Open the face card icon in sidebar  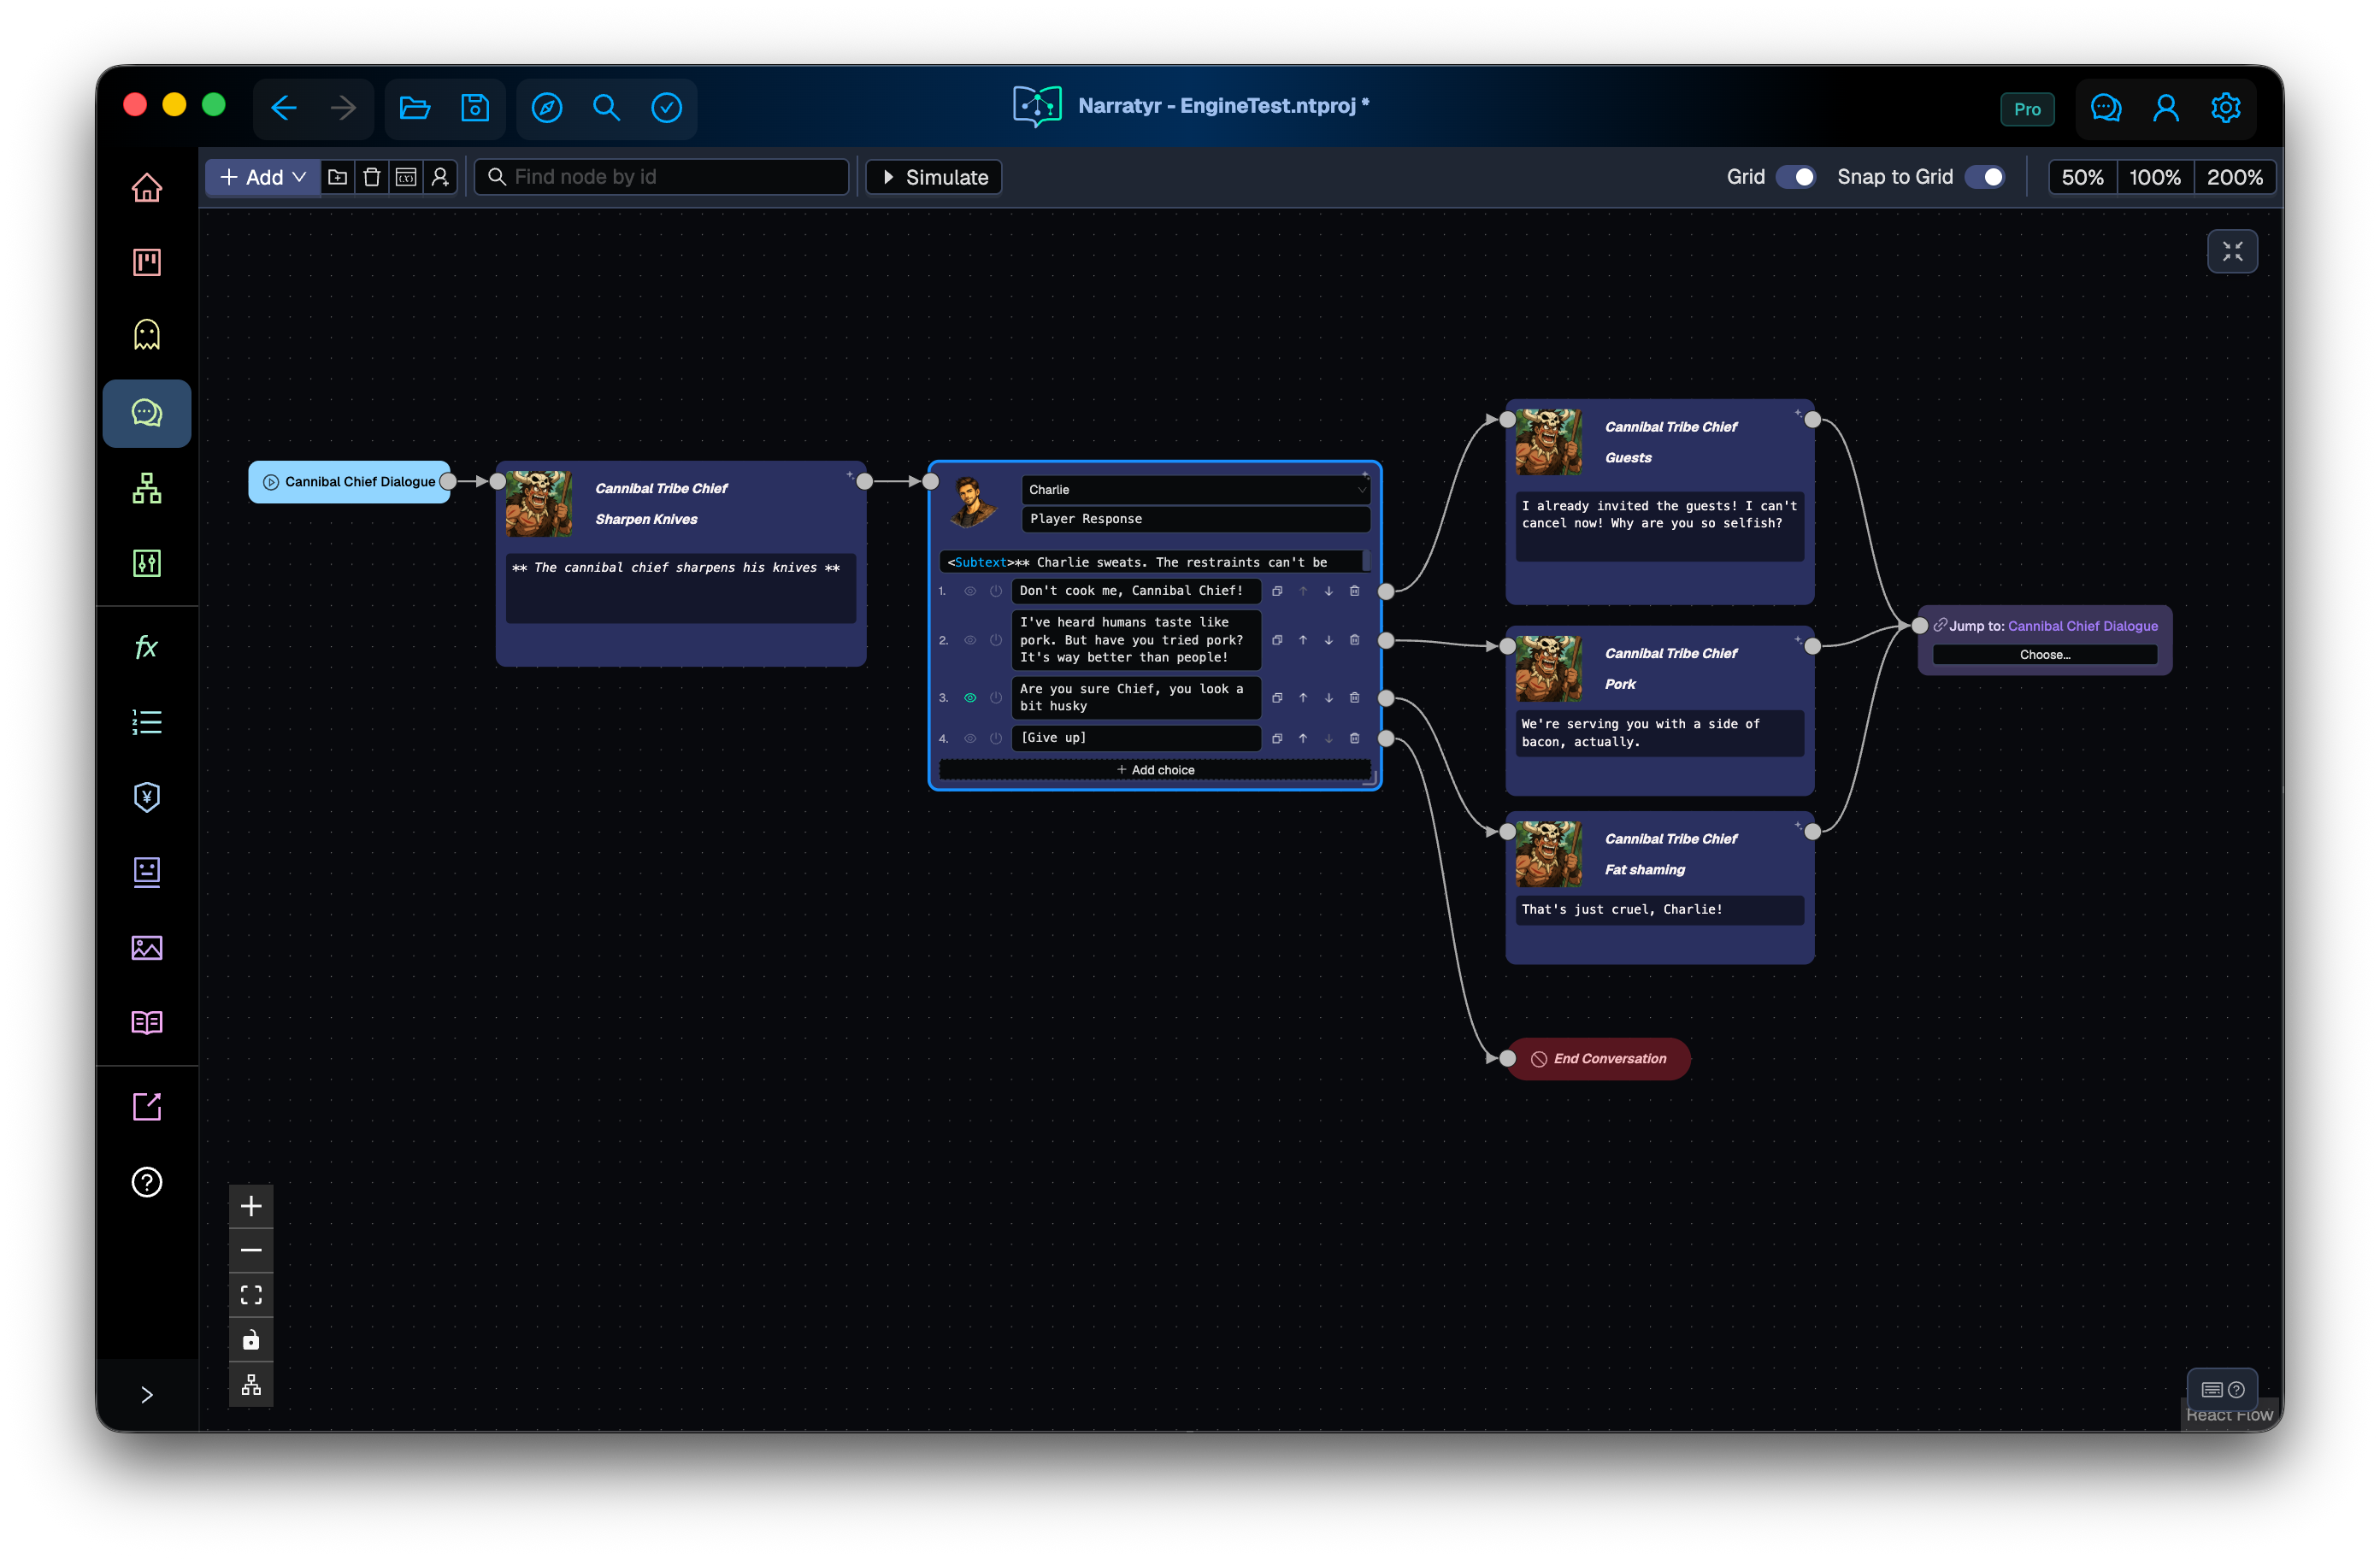pyautogui.click(x=147, y=872)
